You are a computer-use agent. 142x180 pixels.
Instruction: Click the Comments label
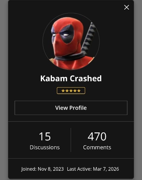(97, 147)
